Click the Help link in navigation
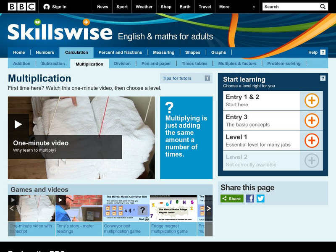The height and width of the screenshot is (252, 336). [313, 52]
